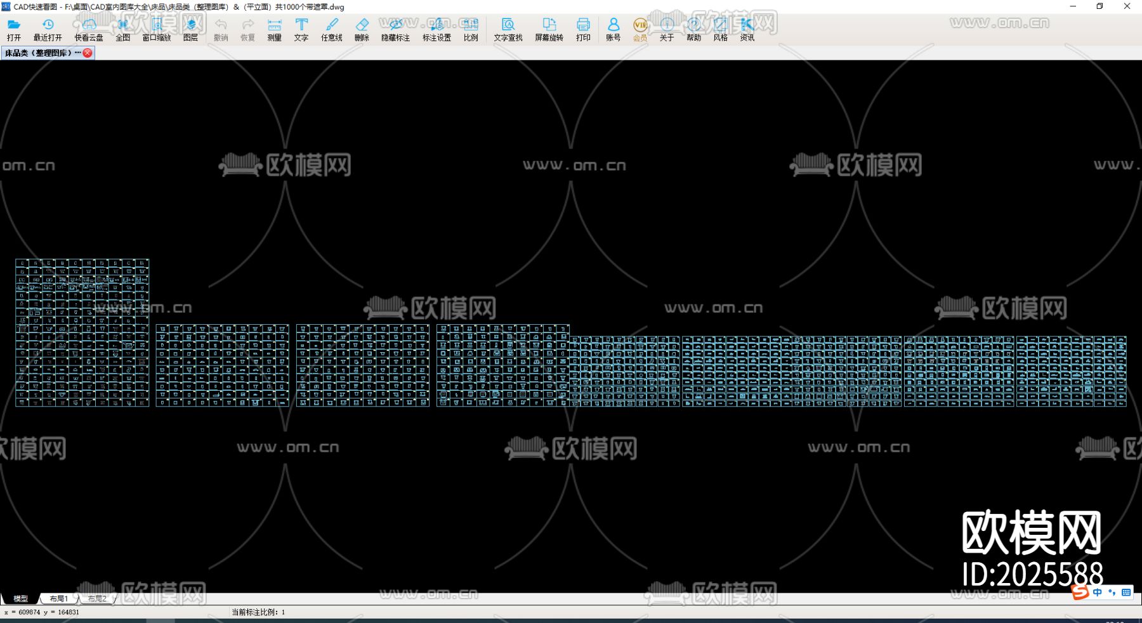Select the 文字 text tool
The height and width of the screenshot is (623, 1142).
point(301,29)
